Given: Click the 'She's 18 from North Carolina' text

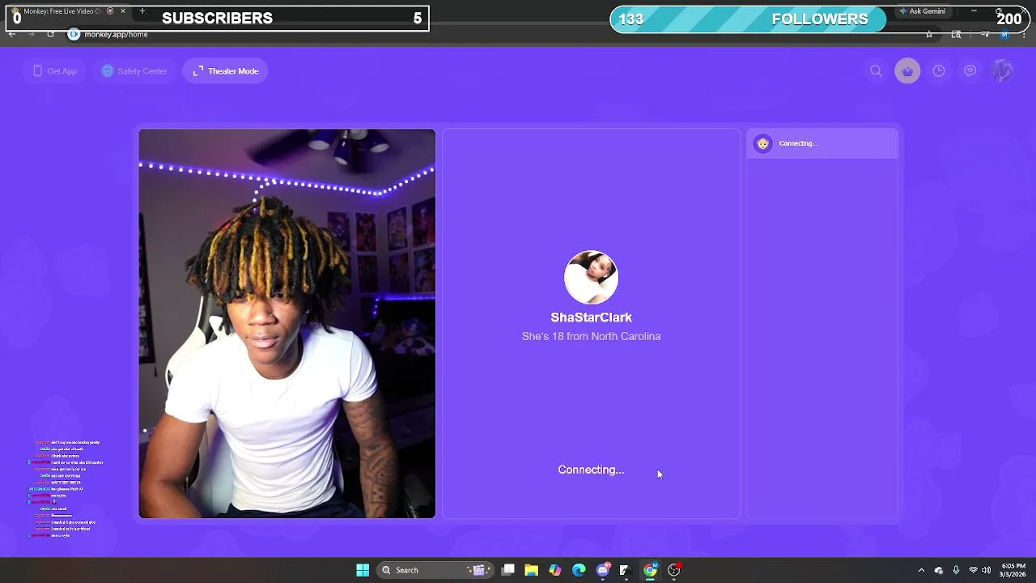Looking at the screenshot, I should click(x=591, y=336).
